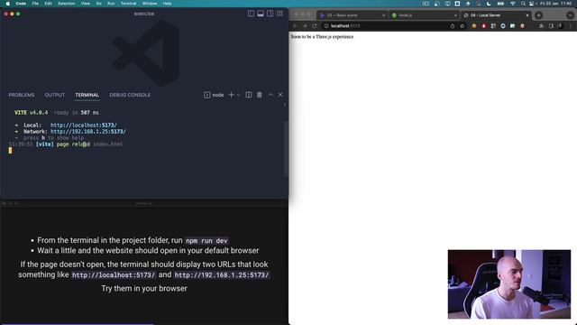
Task: Click the node terminal process label
Action: (x=214, y=95)
